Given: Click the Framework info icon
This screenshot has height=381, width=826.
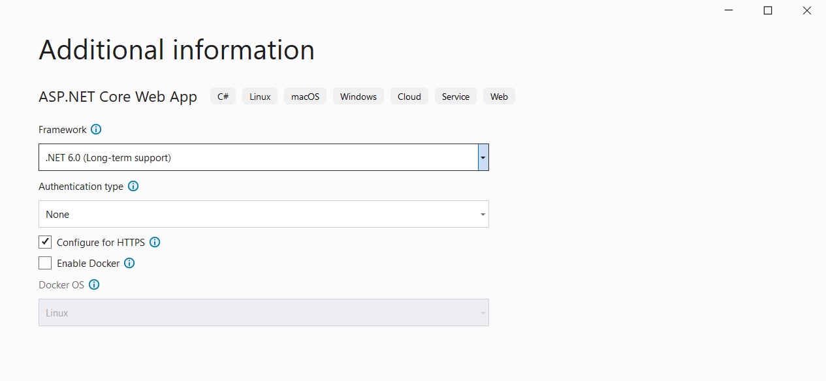Looking at the screenshot, I should coord(96,129).
